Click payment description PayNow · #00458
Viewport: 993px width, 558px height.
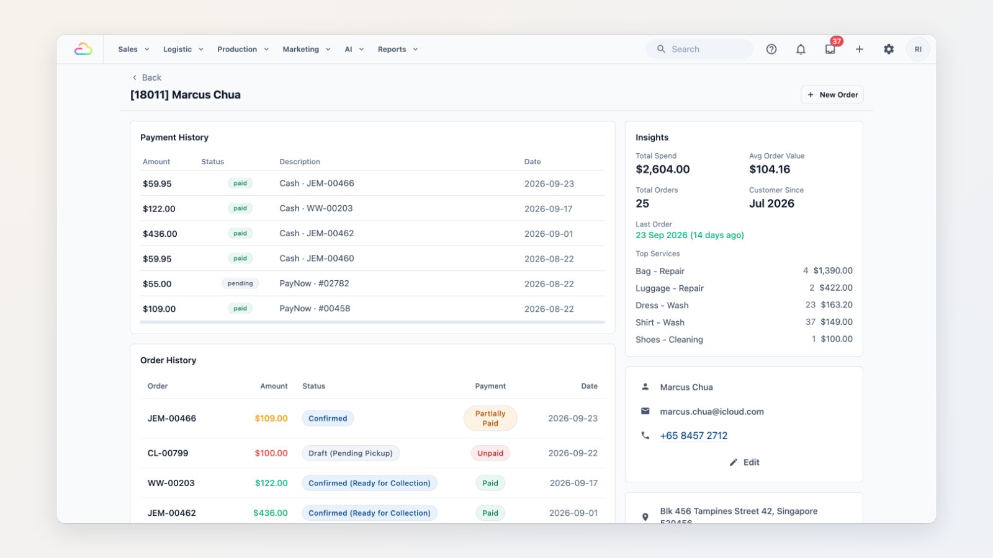click(315, 308)
